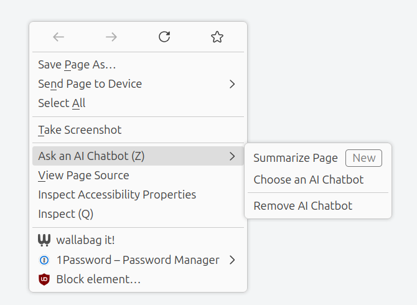
Task: Open Inspect (Q) developer tools
Action: click(x=65, y=214)
